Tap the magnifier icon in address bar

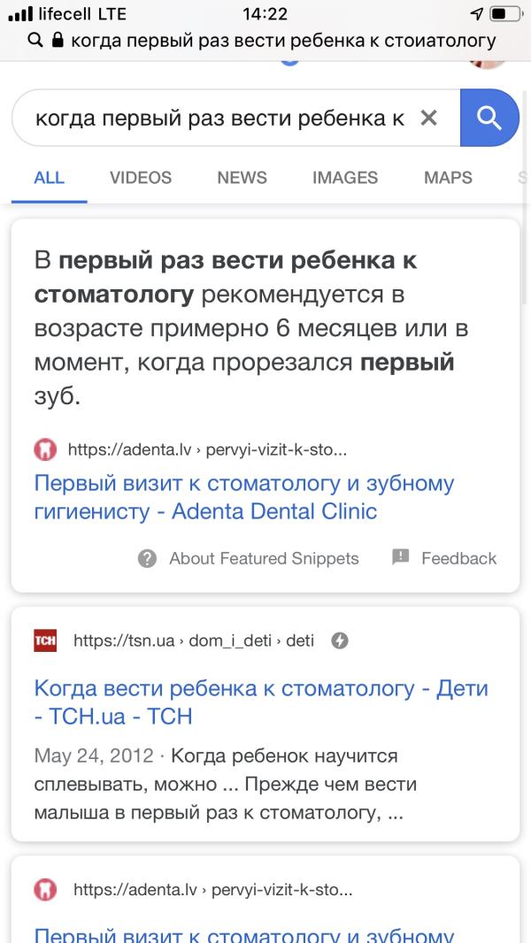pyautogui.click(x=36, y=40)
